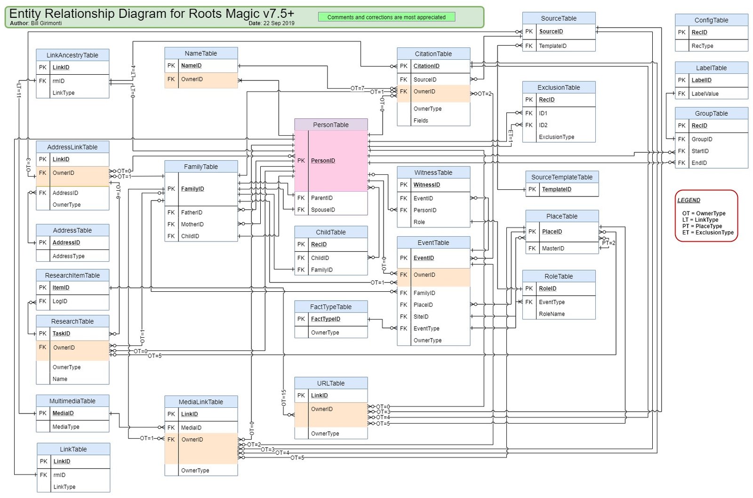This screenshot has width=753, height=498.
Task: Select the EventTable header
Action: tap(433, 243)
